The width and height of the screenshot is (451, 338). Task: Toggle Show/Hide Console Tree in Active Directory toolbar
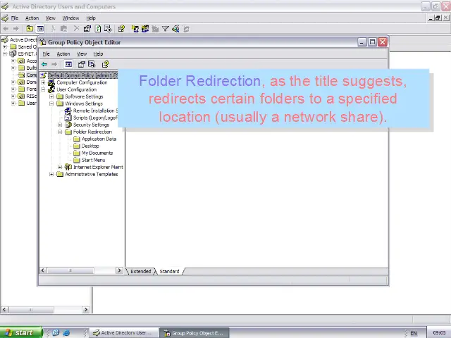pyautogui.click(x=40, y=29)
